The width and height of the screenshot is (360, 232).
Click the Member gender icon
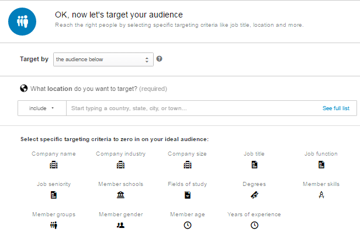120,225
